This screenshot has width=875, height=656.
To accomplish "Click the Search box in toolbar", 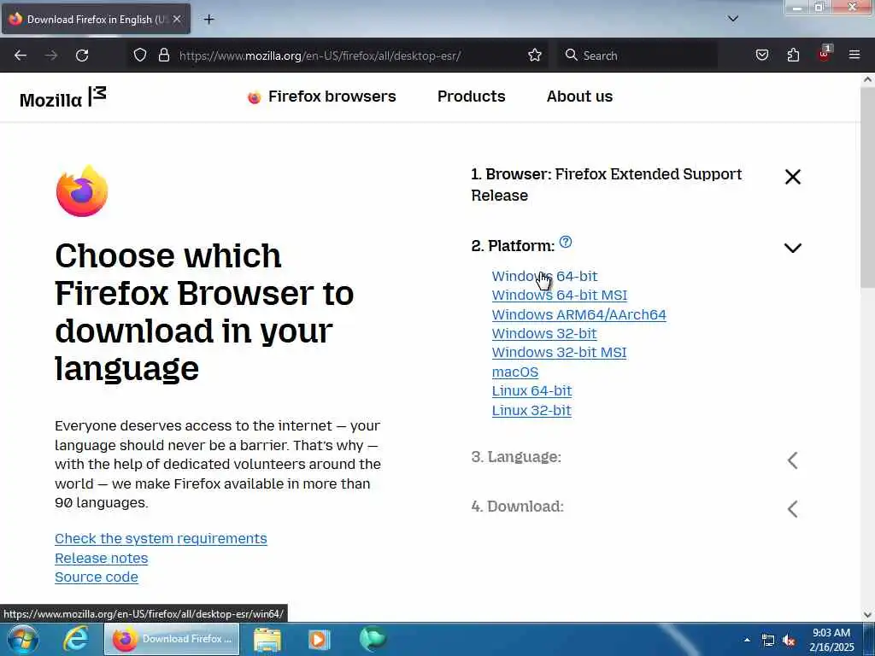I will 637,56.
